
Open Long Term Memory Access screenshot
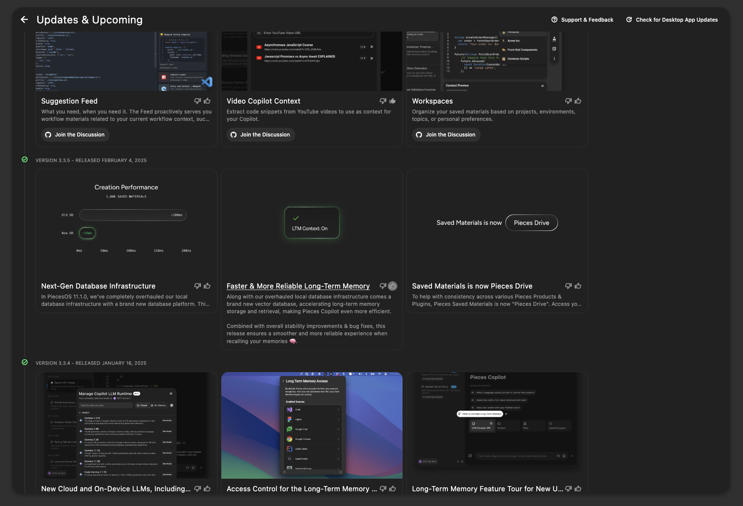(312, 425)
